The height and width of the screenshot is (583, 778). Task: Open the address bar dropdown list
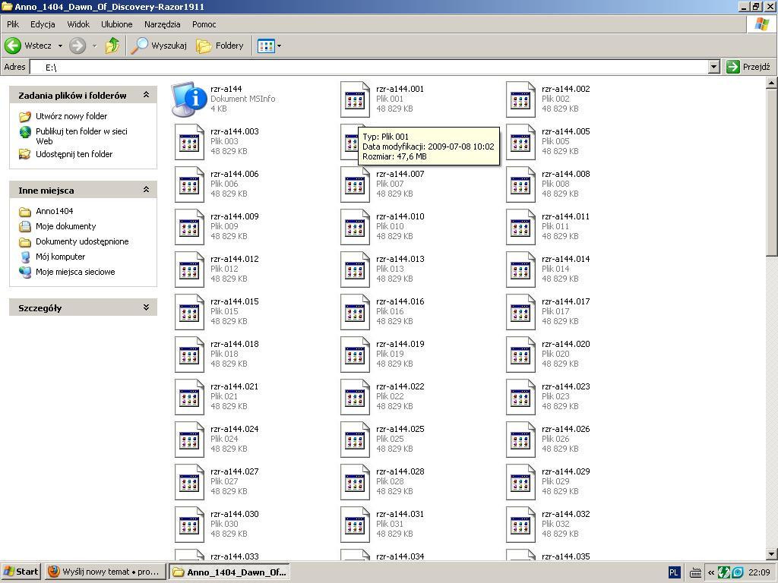tap(714, 67)
